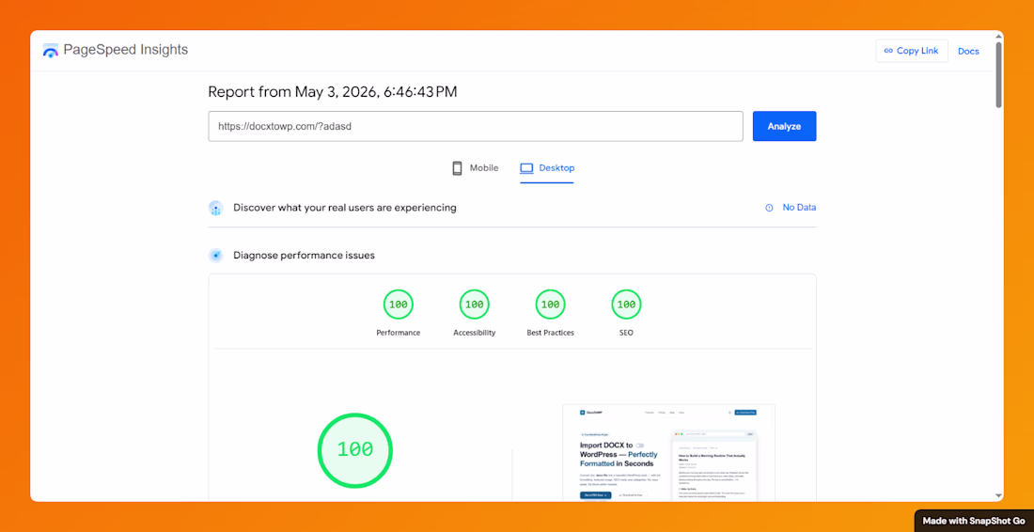This screenshot has width=1034, height=532.
Task: Click the "Performance" label under the gauge
Action: pos(399,333)
